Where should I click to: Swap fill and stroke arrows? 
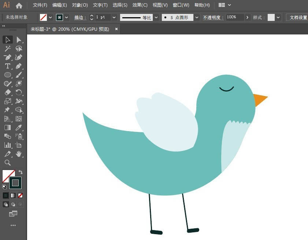tap(21, 172)
